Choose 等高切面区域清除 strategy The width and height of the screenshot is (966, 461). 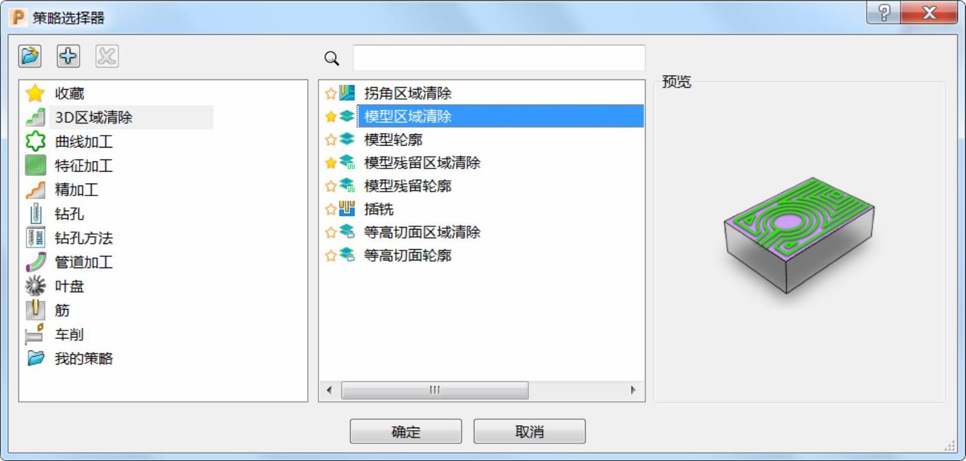pyautogui.click(x=422, y=232)
